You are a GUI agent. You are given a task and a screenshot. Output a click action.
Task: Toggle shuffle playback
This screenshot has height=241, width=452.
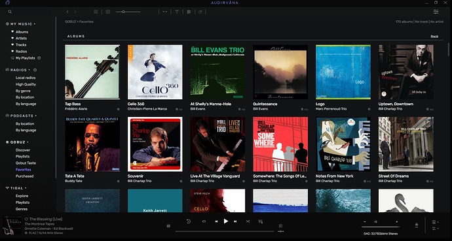(x=248, y=221)
